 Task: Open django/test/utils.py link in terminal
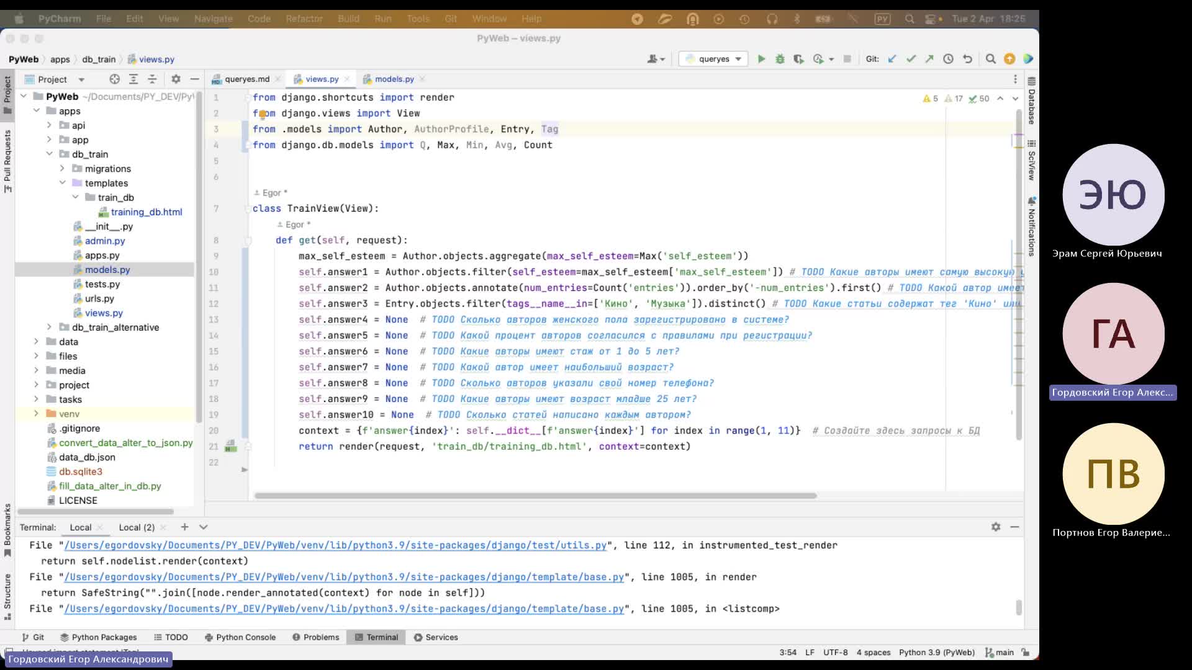pyautogui.click(x=335, y=545)
